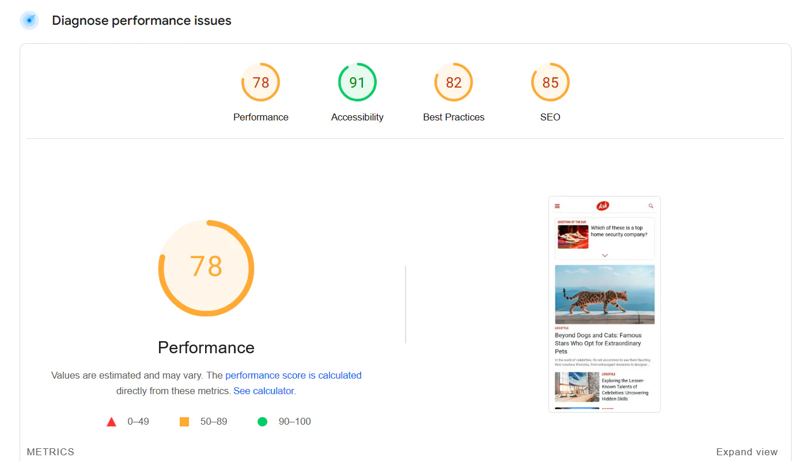The width and height of the screenshot is (810, 461).
Task: Click the Ask logo in page preview
Action: (603, 206)
